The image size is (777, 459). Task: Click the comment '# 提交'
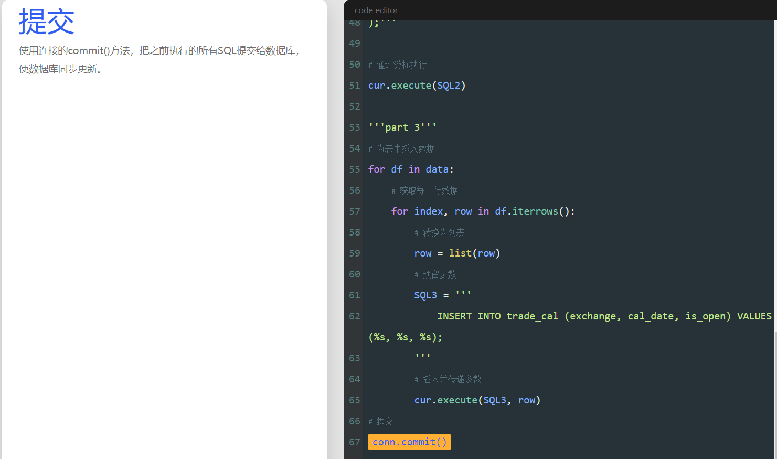380,421
